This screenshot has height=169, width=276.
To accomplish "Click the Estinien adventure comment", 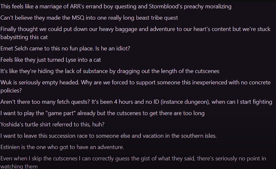I will 62,147.
